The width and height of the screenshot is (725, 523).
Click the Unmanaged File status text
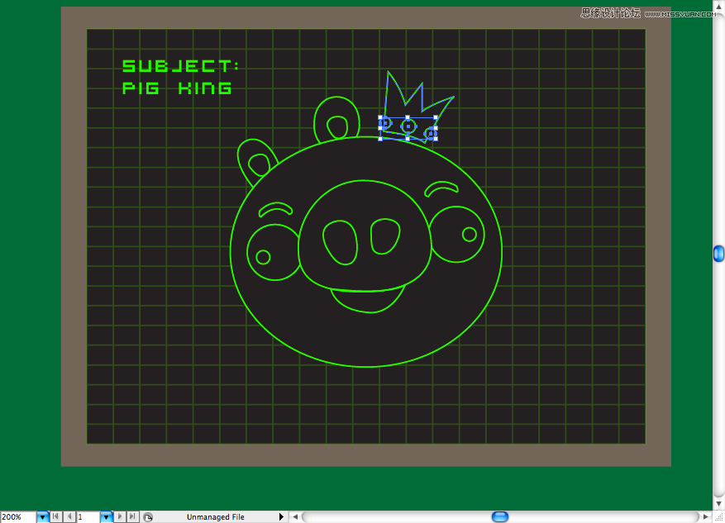coord(216,517)
